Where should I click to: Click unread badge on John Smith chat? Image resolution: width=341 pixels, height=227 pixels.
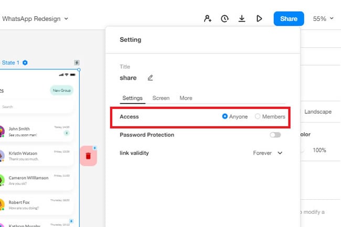(x=67, y=133)
